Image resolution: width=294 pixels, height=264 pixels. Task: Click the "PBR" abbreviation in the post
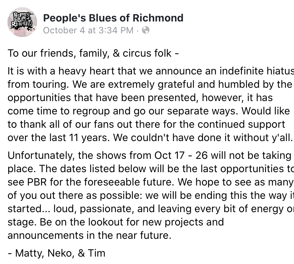tap(37, 182)
